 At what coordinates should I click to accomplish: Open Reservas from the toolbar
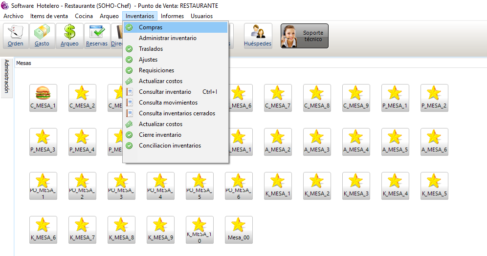[97, 36]
